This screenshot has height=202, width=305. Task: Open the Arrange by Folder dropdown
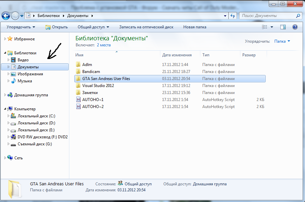coord(282,41)
